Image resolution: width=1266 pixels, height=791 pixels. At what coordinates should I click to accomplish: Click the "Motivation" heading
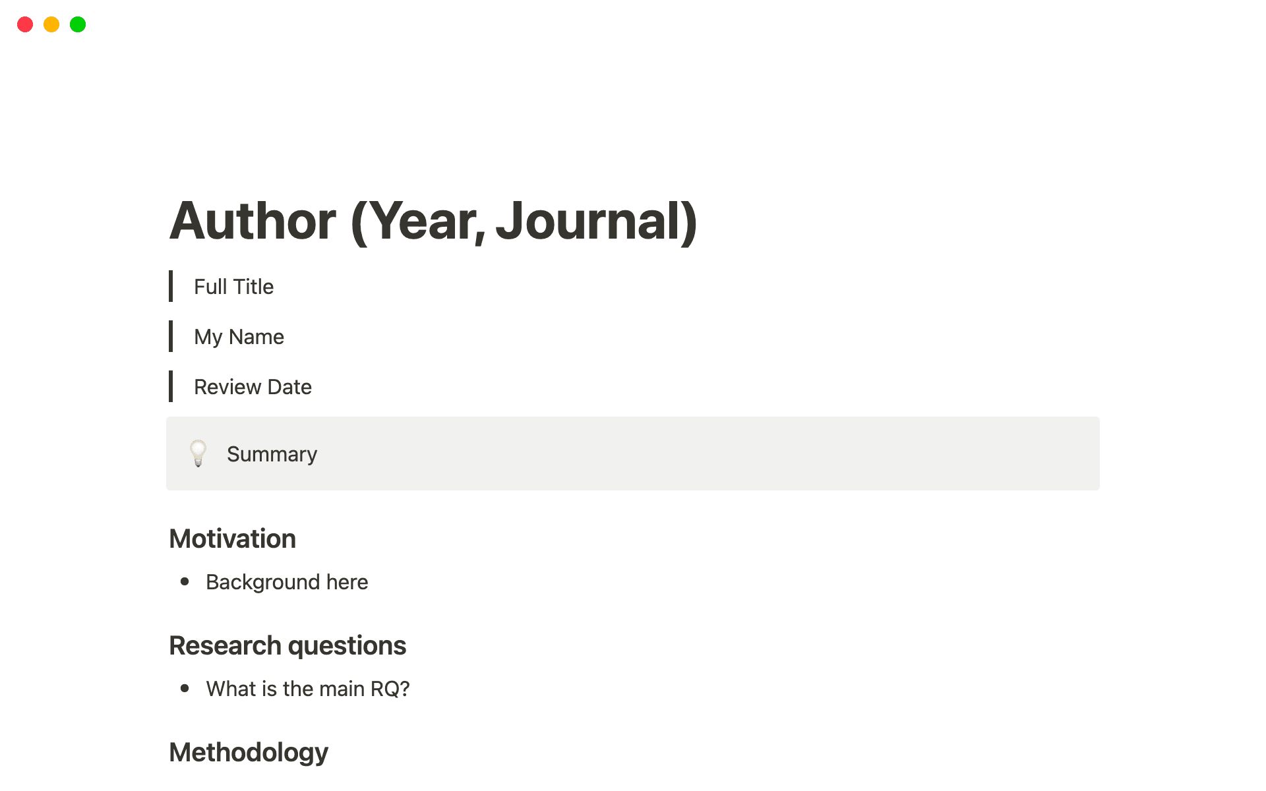tap(232, 539)
